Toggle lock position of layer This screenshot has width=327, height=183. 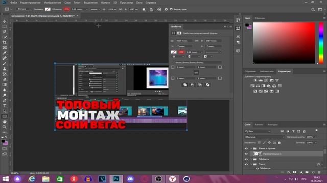point(269,142)
